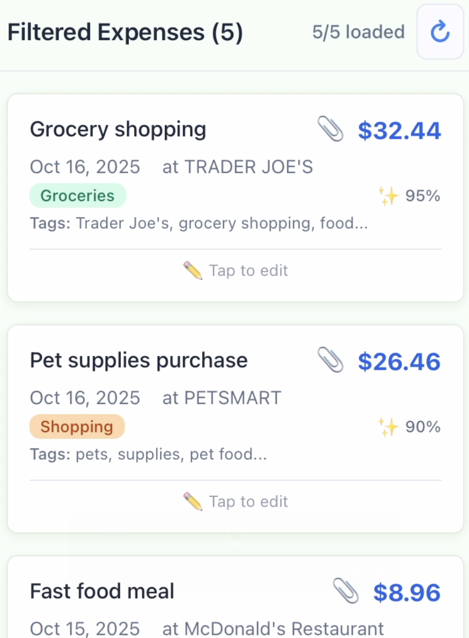
Task: Click sparkle AI confidence icon showing 95%
Action: [x=389, y=196]
